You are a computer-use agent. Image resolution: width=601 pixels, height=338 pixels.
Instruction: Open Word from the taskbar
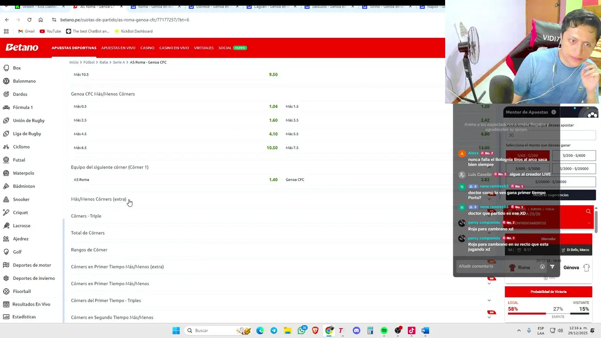click(425, 330)
